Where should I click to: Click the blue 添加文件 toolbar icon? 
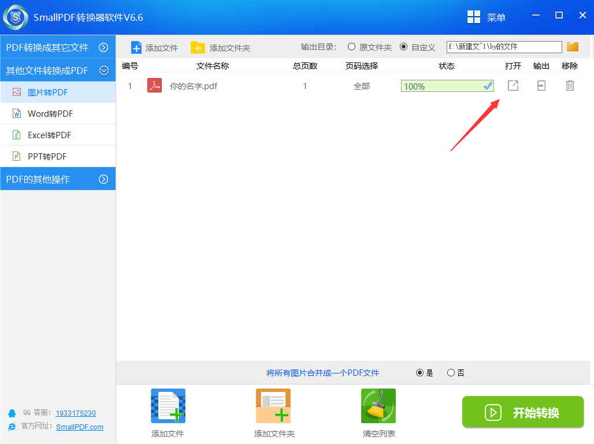pos(136,47)
